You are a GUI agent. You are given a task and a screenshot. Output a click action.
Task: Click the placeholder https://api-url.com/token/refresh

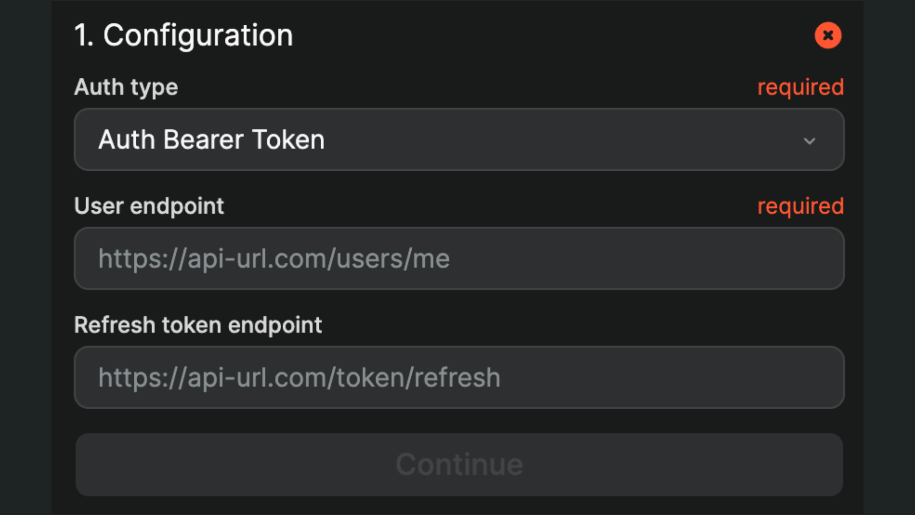coord(299,377)
